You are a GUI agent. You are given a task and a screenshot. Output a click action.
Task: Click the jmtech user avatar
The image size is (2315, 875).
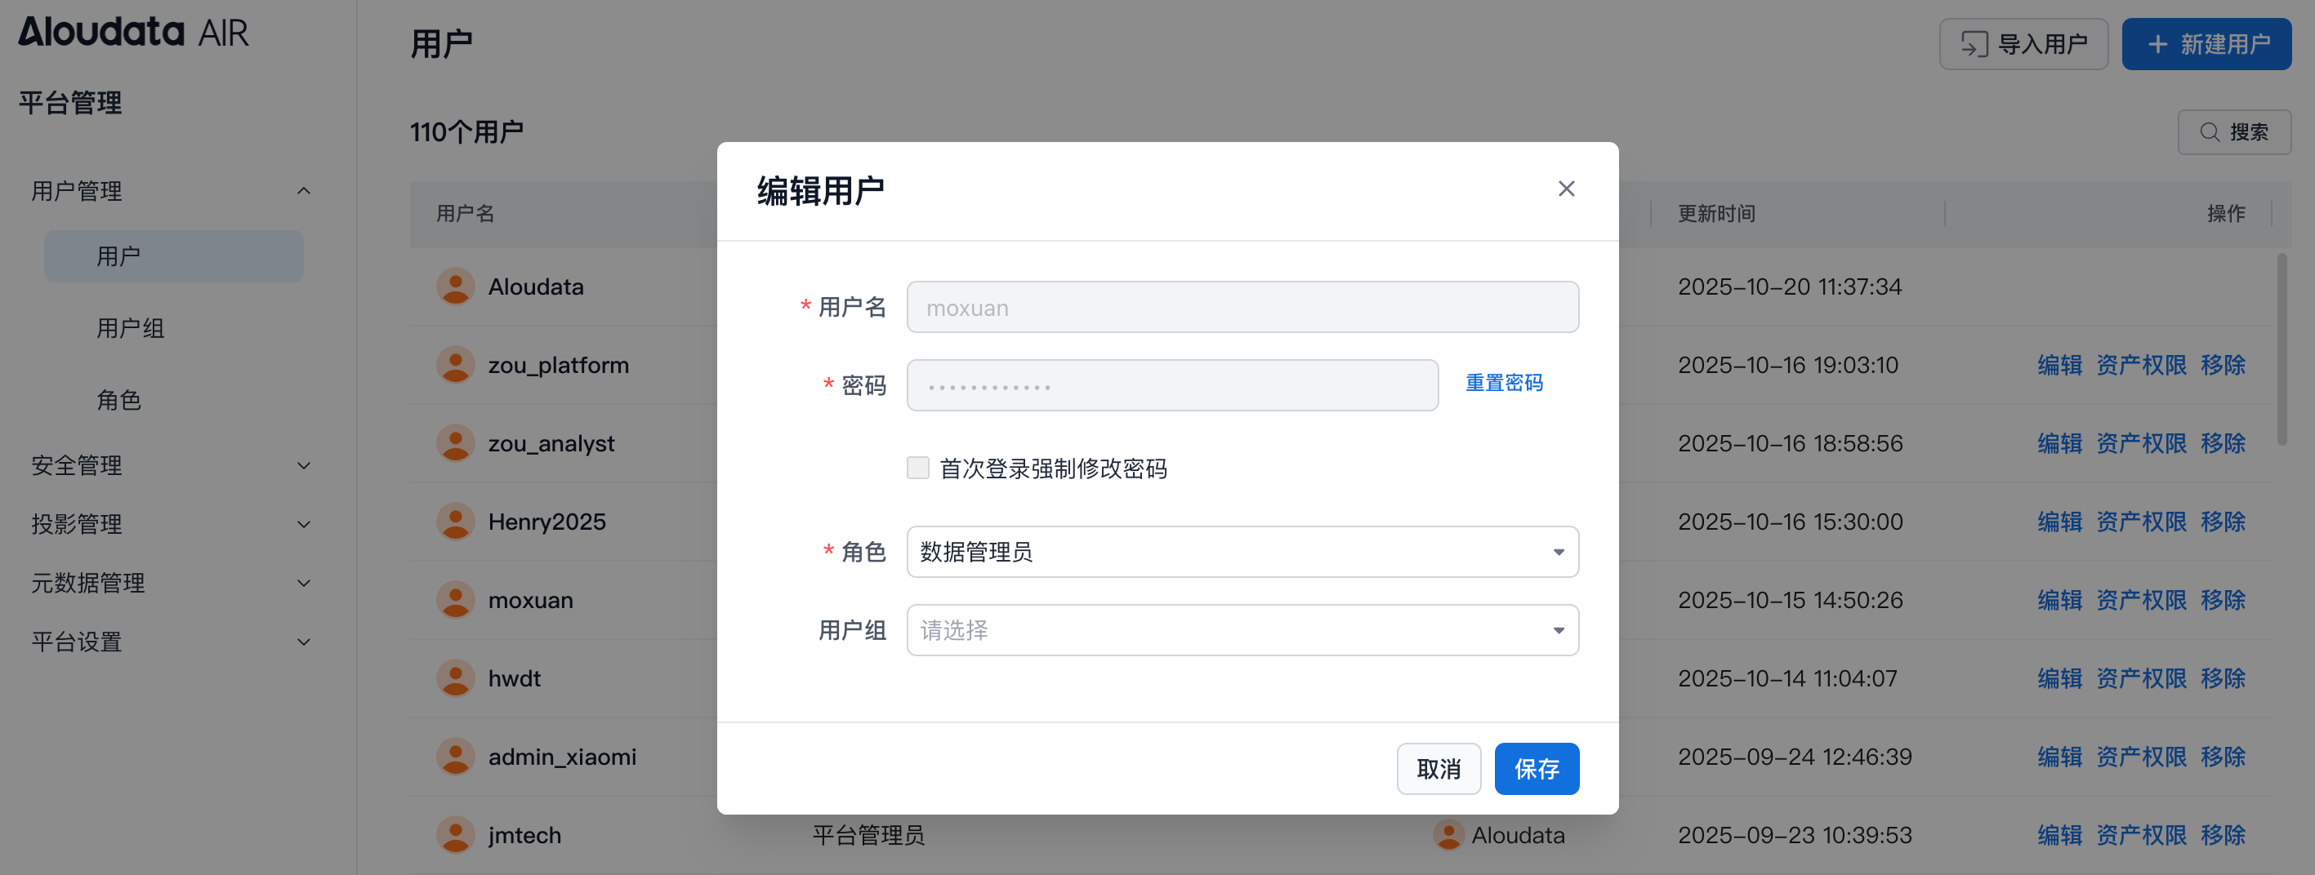pos(456,834)
